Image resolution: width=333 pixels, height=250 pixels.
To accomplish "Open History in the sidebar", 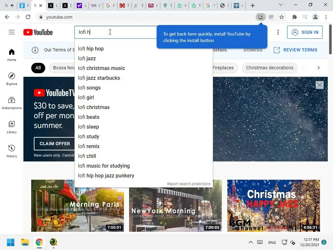I will pos(12,151).
